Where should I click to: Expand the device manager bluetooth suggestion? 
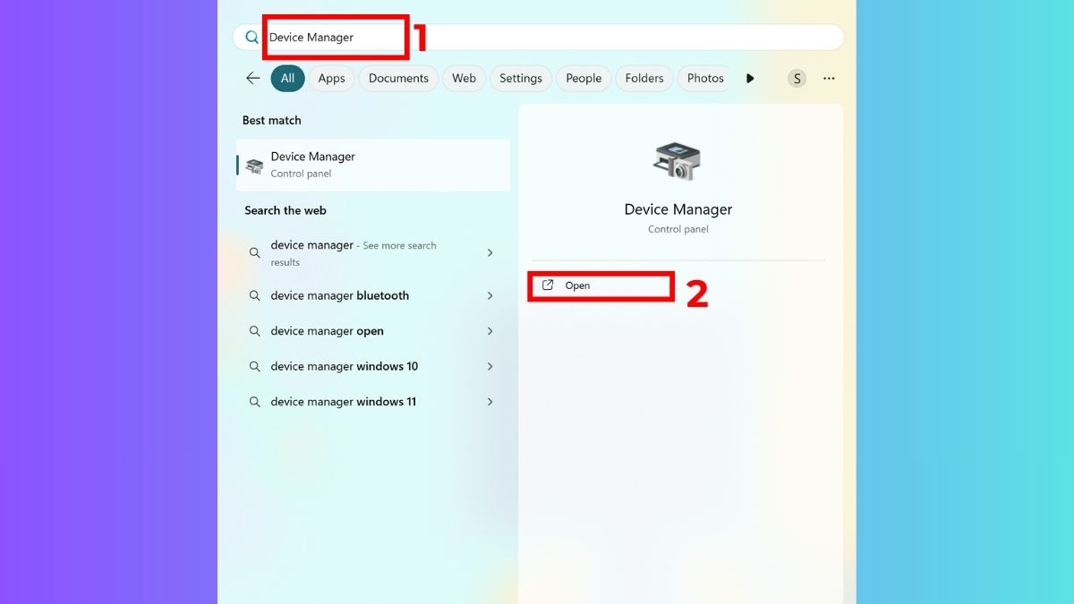tap(490, 295)
